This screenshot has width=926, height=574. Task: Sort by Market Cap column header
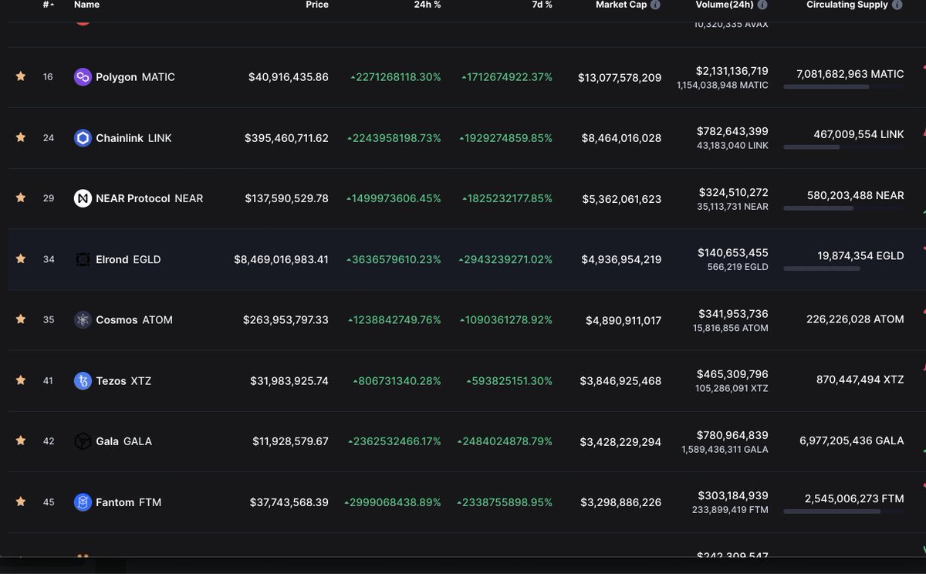point(621,5)
